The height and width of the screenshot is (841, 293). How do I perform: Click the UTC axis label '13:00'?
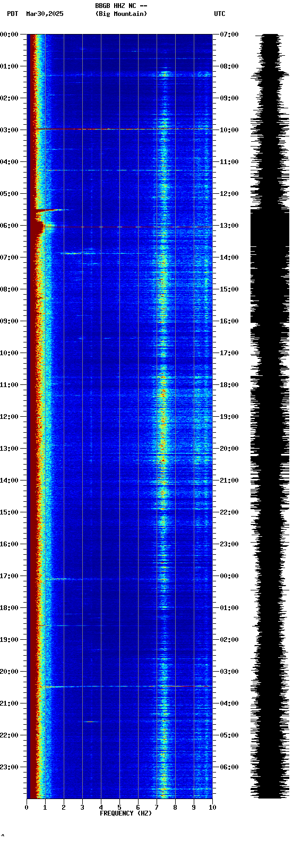coord(229,226)
